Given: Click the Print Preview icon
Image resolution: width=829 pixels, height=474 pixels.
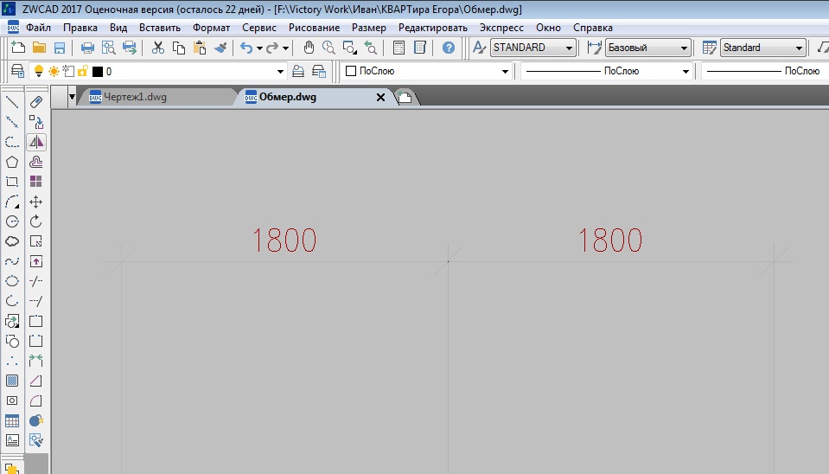Looking at the screenshot, I should click(108, 48).
